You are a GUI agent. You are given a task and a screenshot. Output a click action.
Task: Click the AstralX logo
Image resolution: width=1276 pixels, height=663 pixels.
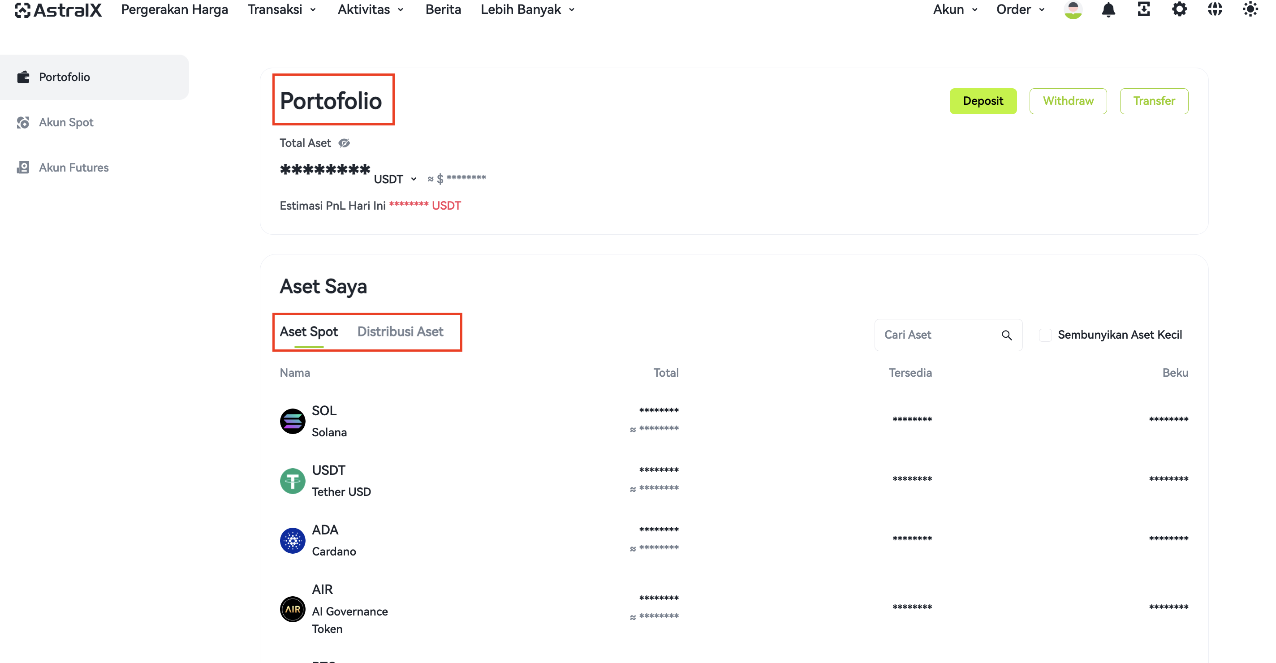point(58,10)
